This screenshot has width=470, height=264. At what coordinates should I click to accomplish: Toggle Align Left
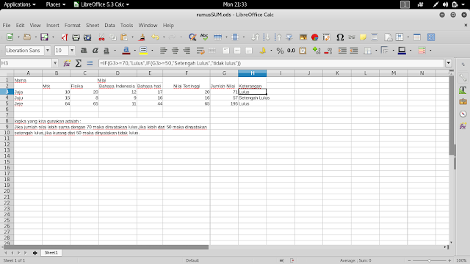163,51
